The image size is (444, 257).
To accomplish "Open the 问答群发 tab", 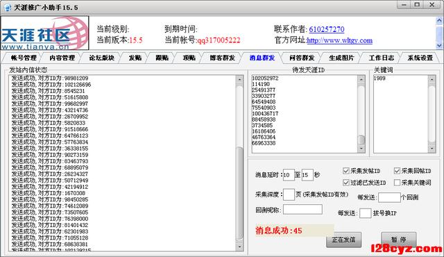I will point(302,58).
